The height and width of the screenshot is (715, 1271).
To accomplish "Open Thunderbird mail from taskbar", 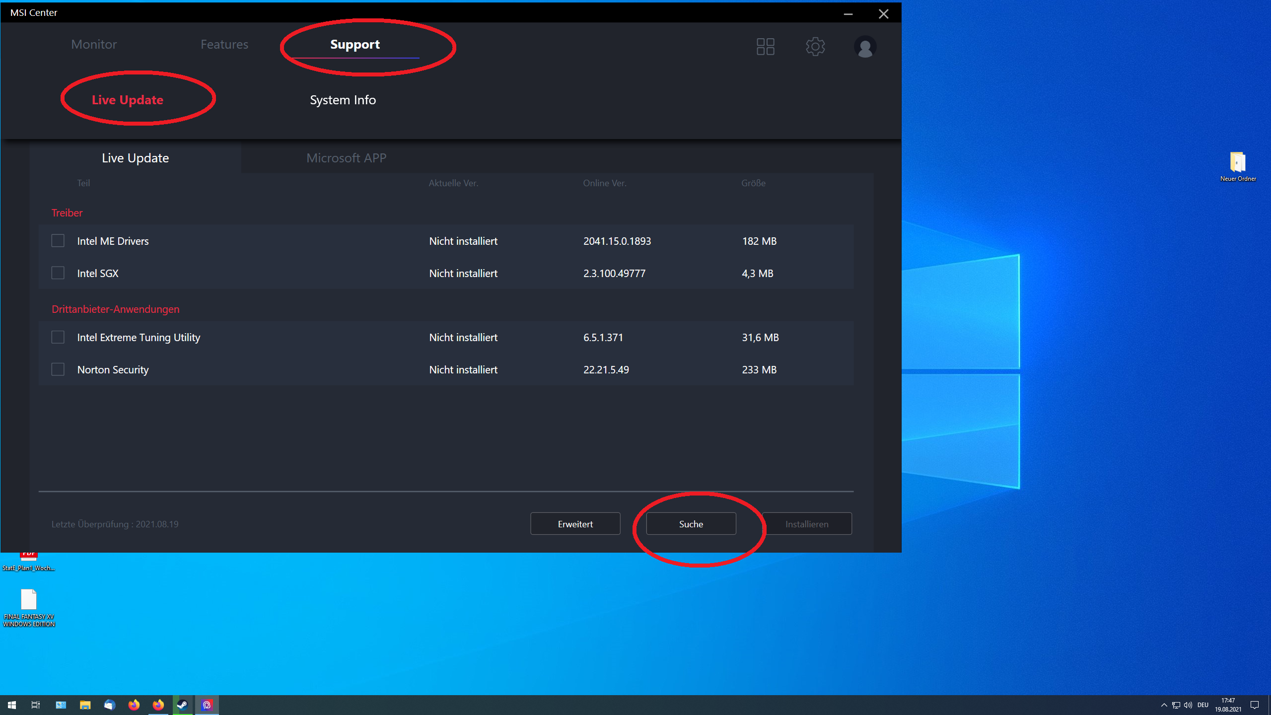I will pyautogui.click(x=109, y=705).
